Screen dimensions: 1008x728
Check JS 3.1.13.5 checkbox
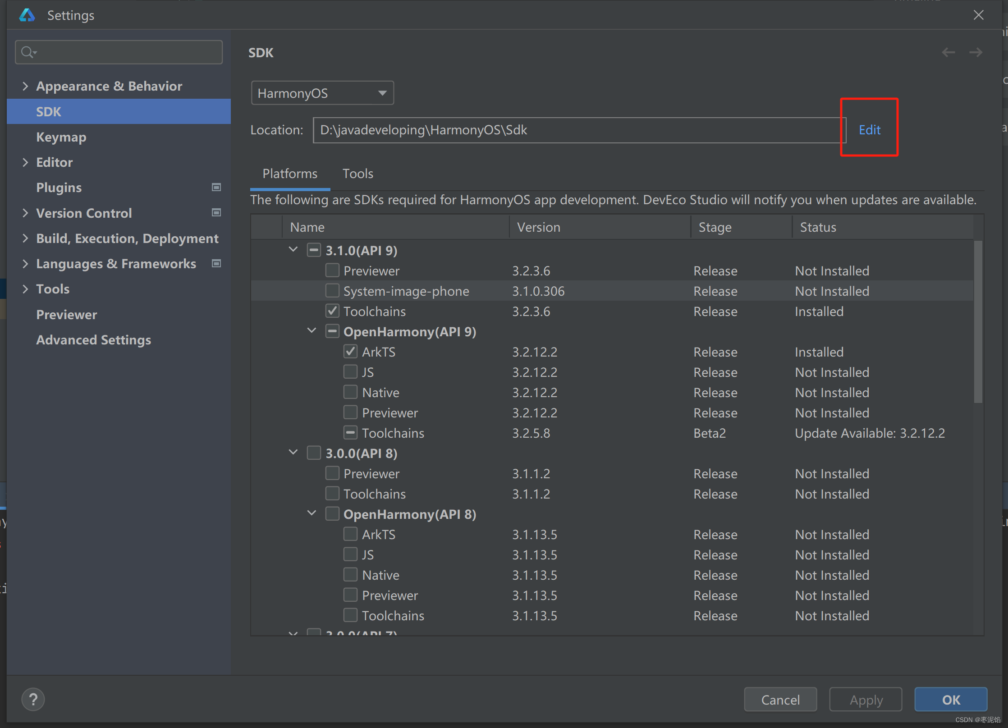pos(350,554)
